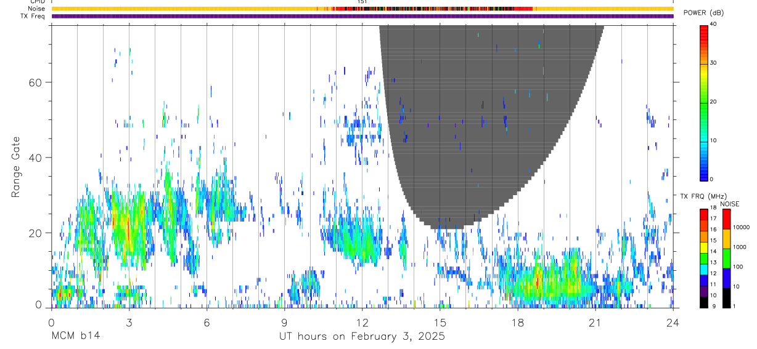Image resolution: width=757 pixels, height=349 pixels.
Task: Click the purple TX Freq strip
Action: [362, 16]
